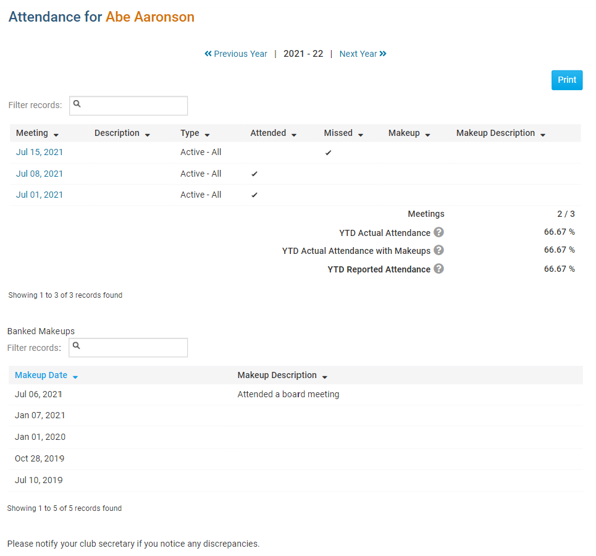596x556 pixels.
Task: Sort table by Attended column
Action: [x=273, y=133]
